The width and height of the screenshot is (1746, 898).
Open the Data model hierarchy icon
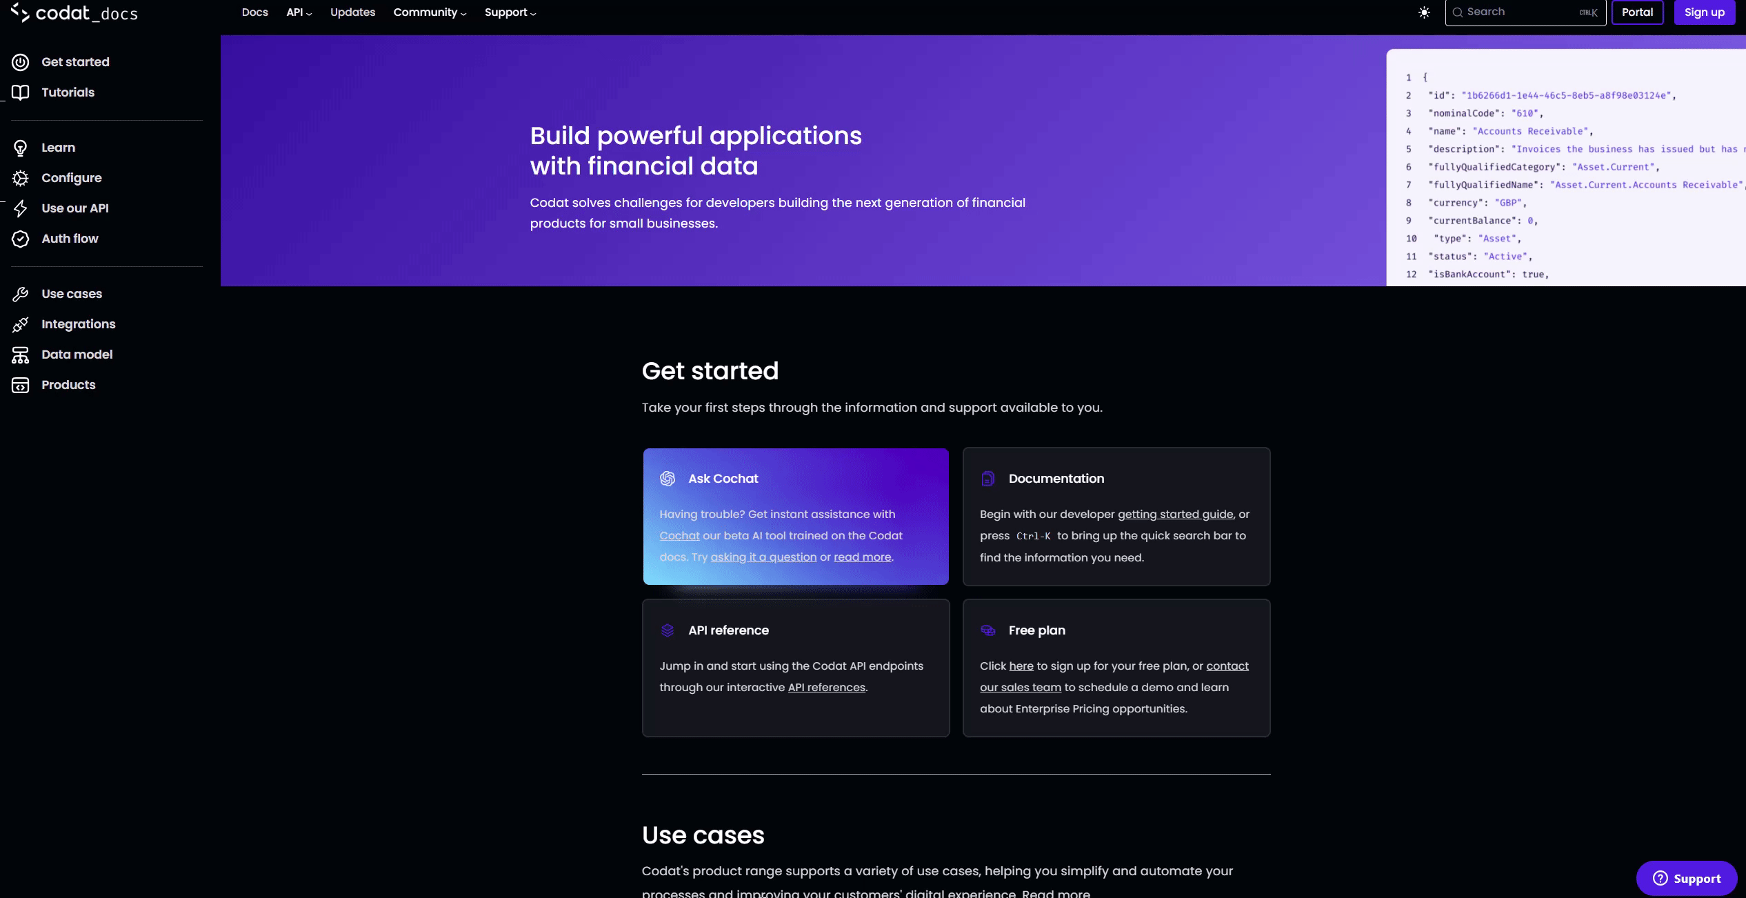tap(21, 355)
